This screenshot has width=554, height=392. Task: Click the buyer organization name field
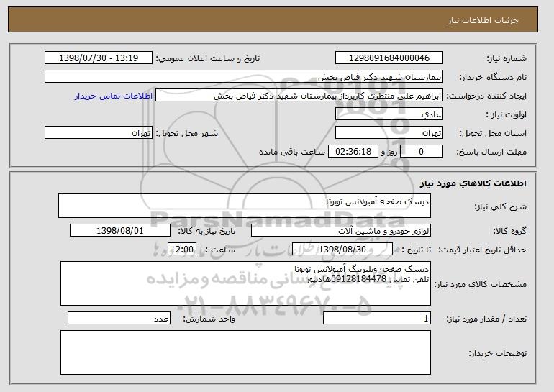pyautogui.click(x=244, y=77)
